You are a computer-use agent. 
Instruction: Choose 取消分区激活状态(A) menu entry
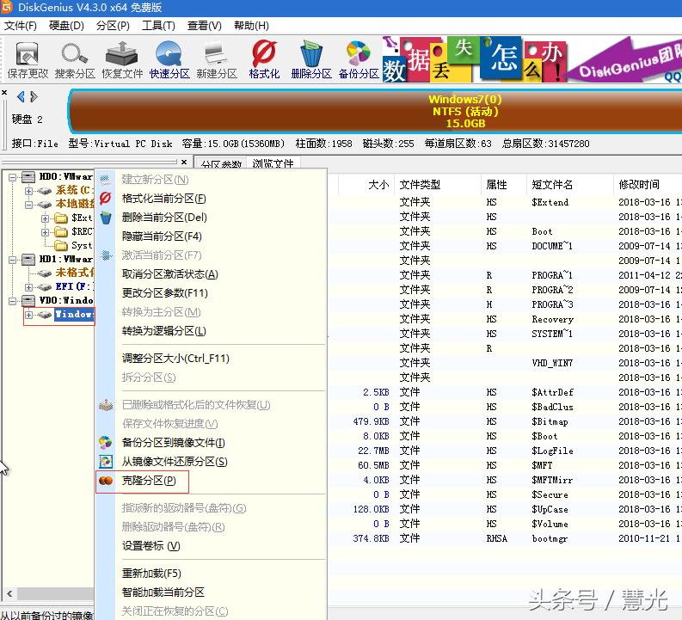170,274
